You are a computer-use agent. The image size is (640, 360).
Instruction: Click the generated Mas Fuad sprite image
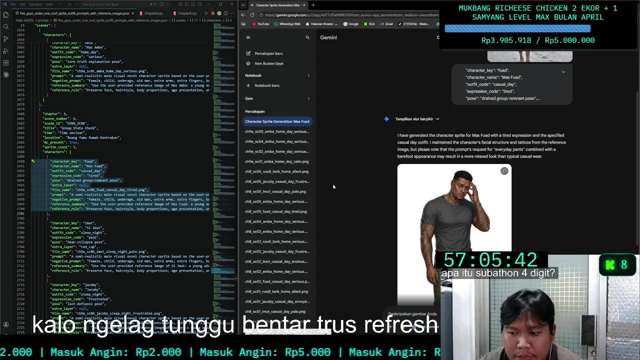[x=454, y=234]
